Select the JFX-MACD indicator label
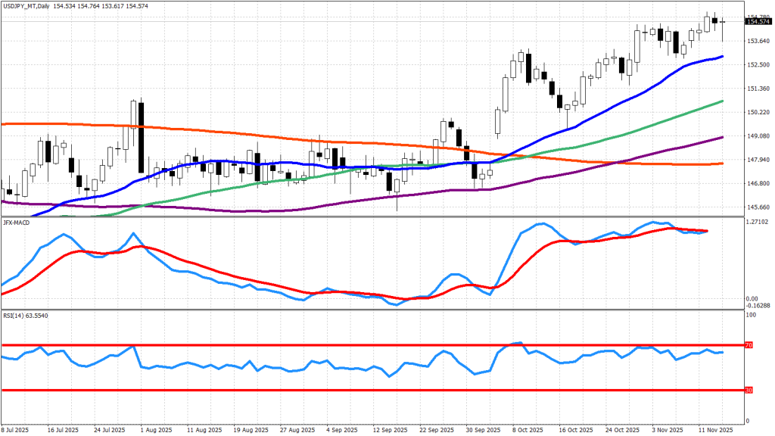Image resolution: width=775 pixels, height=436 pixels. click(17, 223)
